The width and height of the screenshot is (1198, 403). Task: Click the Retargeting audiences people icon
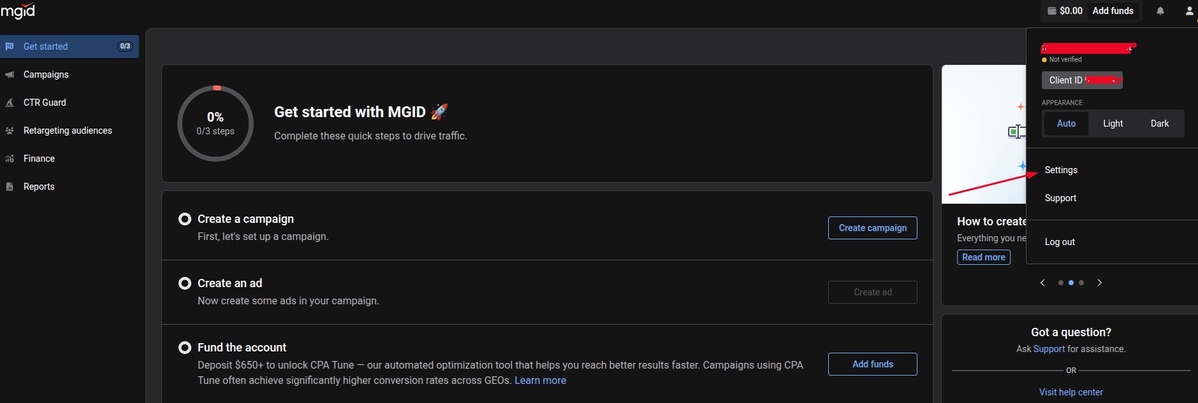point(10,131)
